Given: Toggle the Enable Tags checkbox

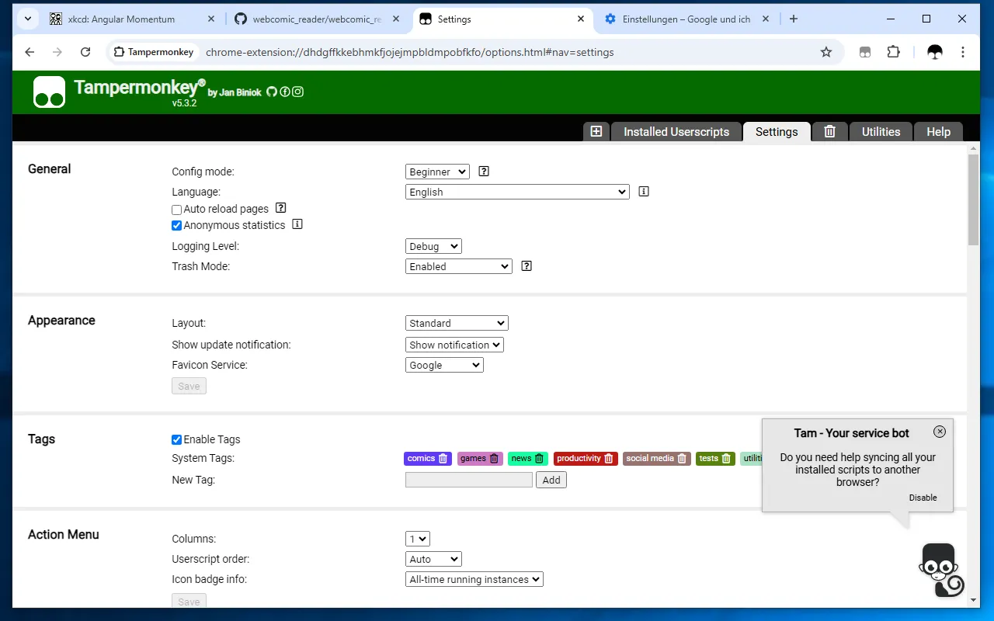Looking at the screenshot, I should (x=177, y=439).
